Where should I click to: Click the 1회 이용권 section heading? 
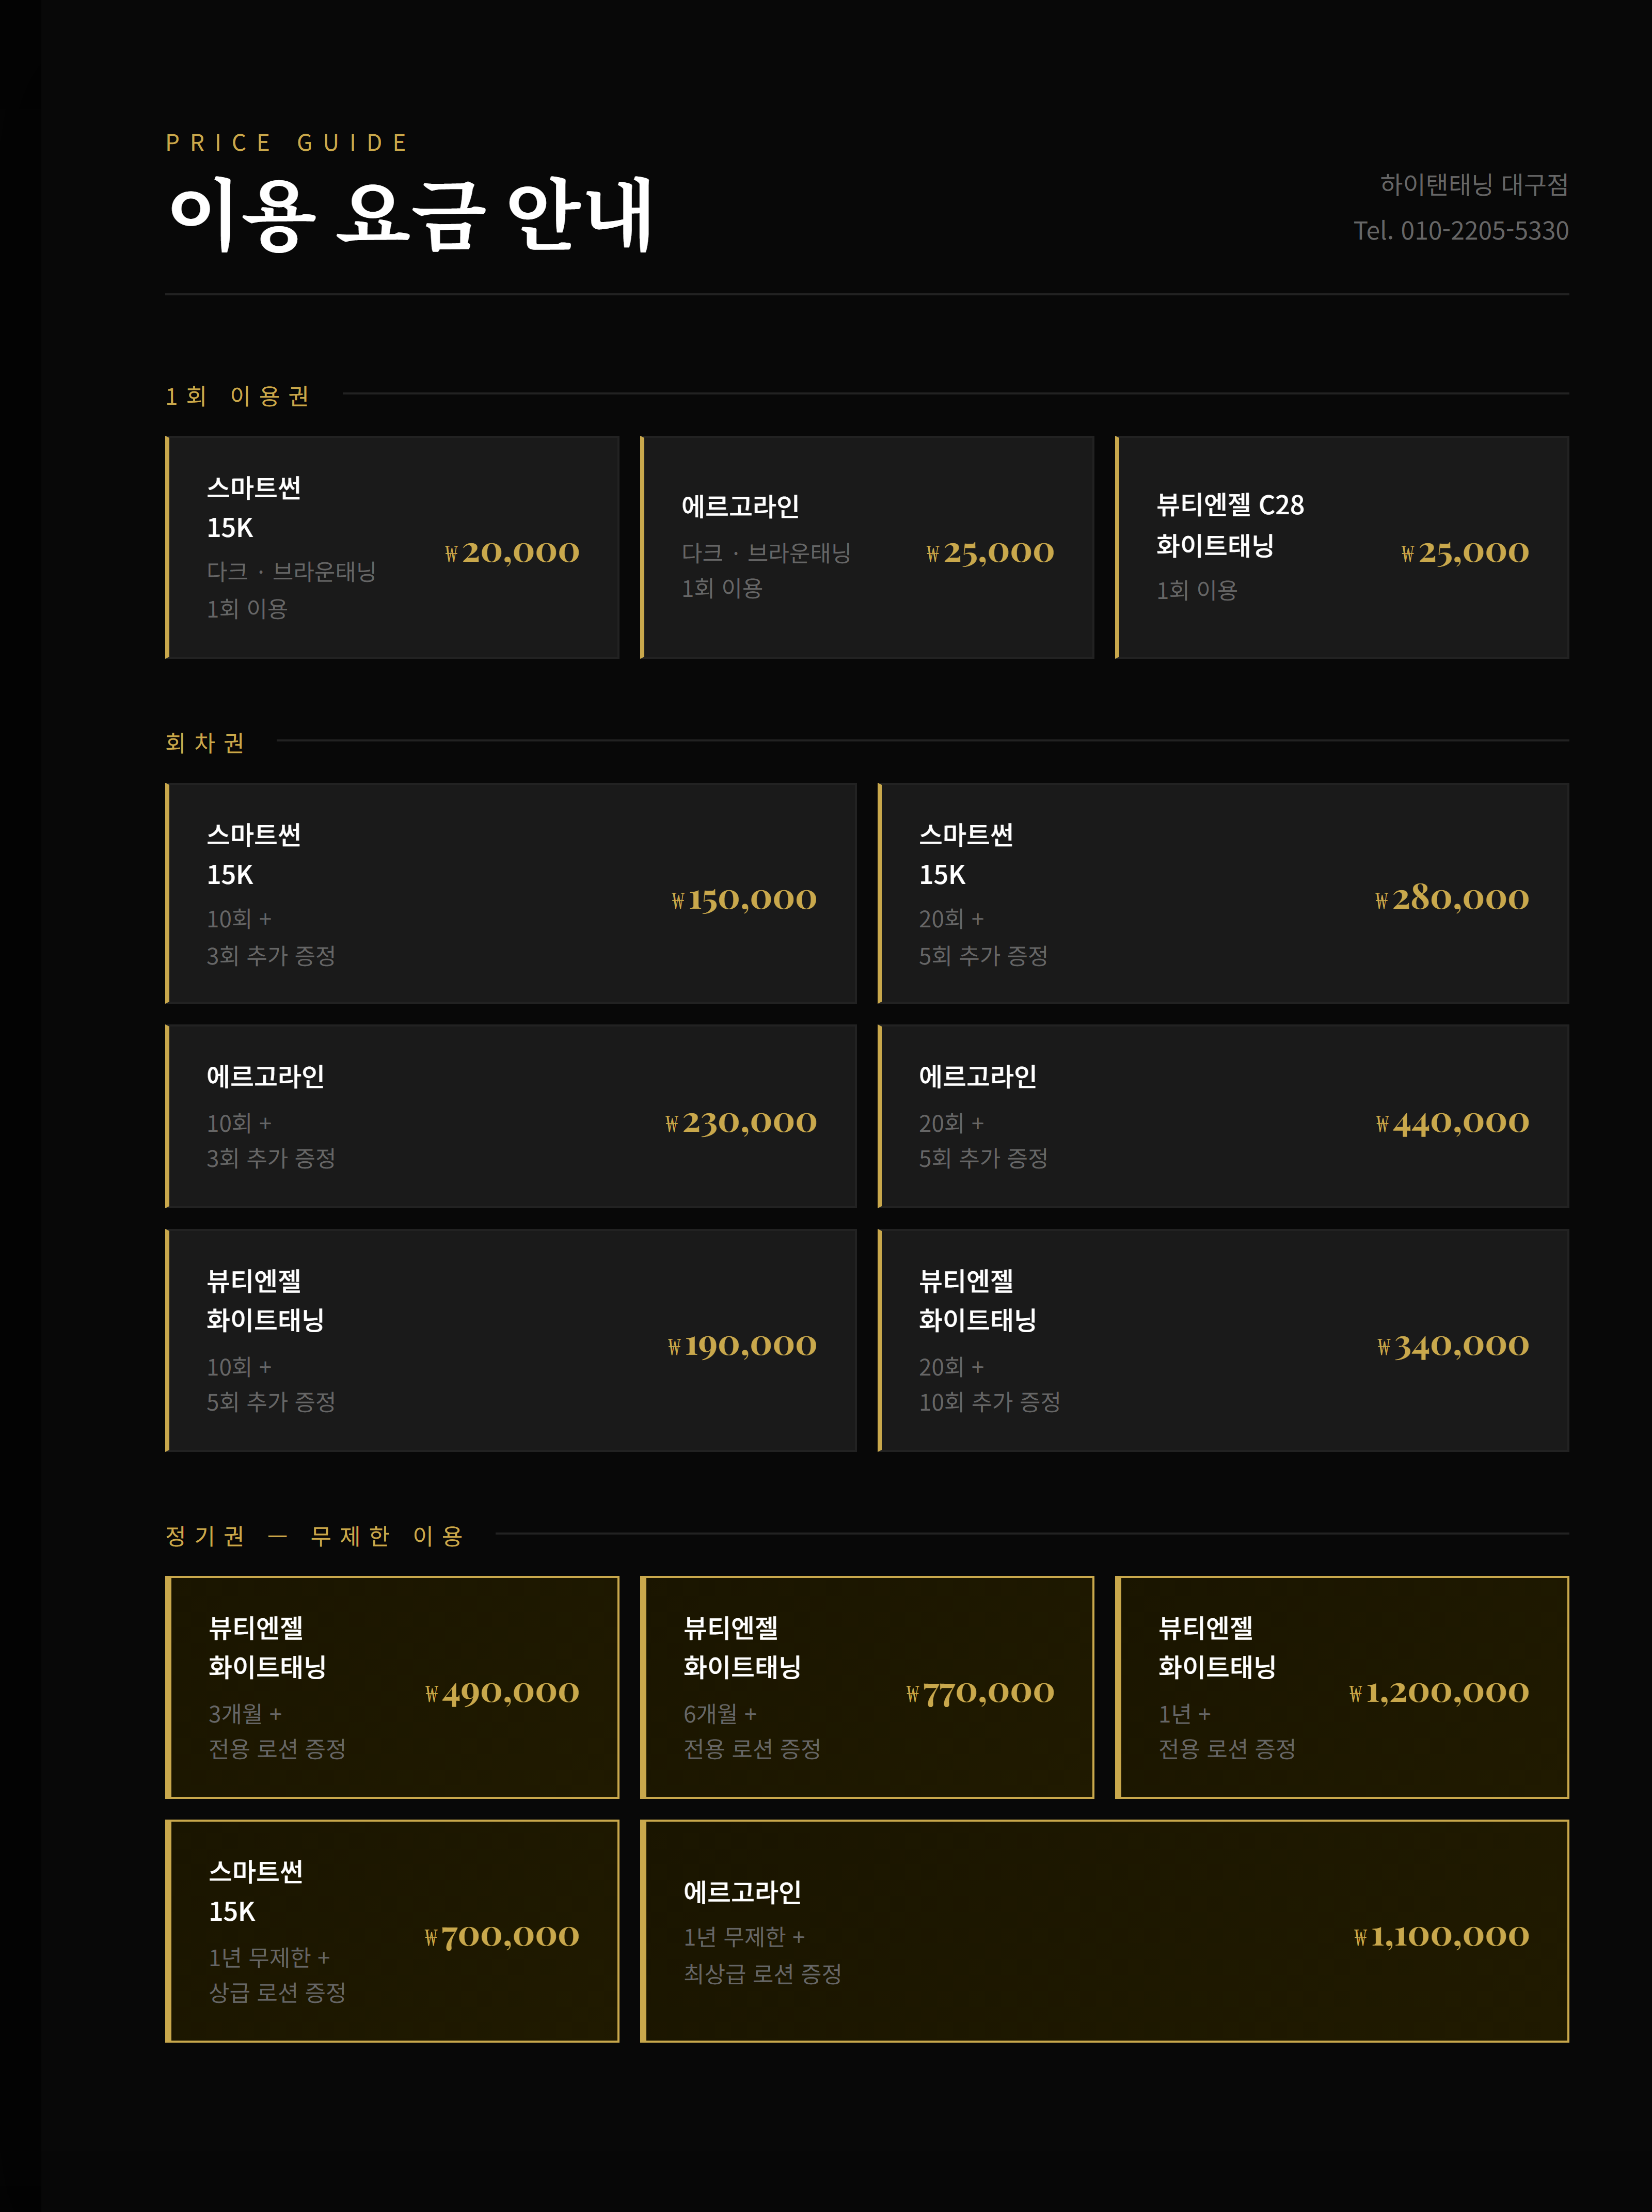[238, 396]
